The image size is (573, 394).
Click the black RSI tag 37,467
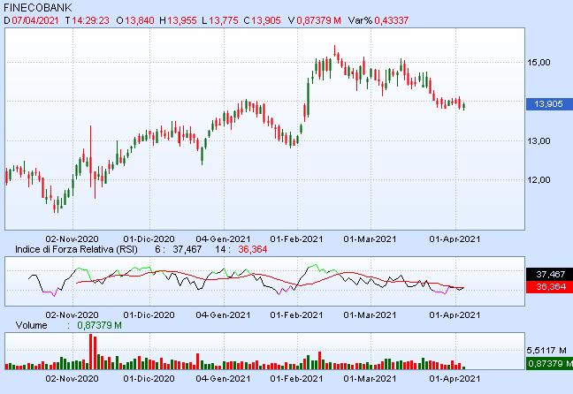549,274
